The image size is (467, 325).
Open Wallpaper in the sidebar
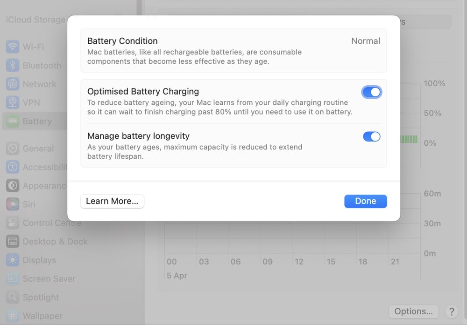coord(42,316)
